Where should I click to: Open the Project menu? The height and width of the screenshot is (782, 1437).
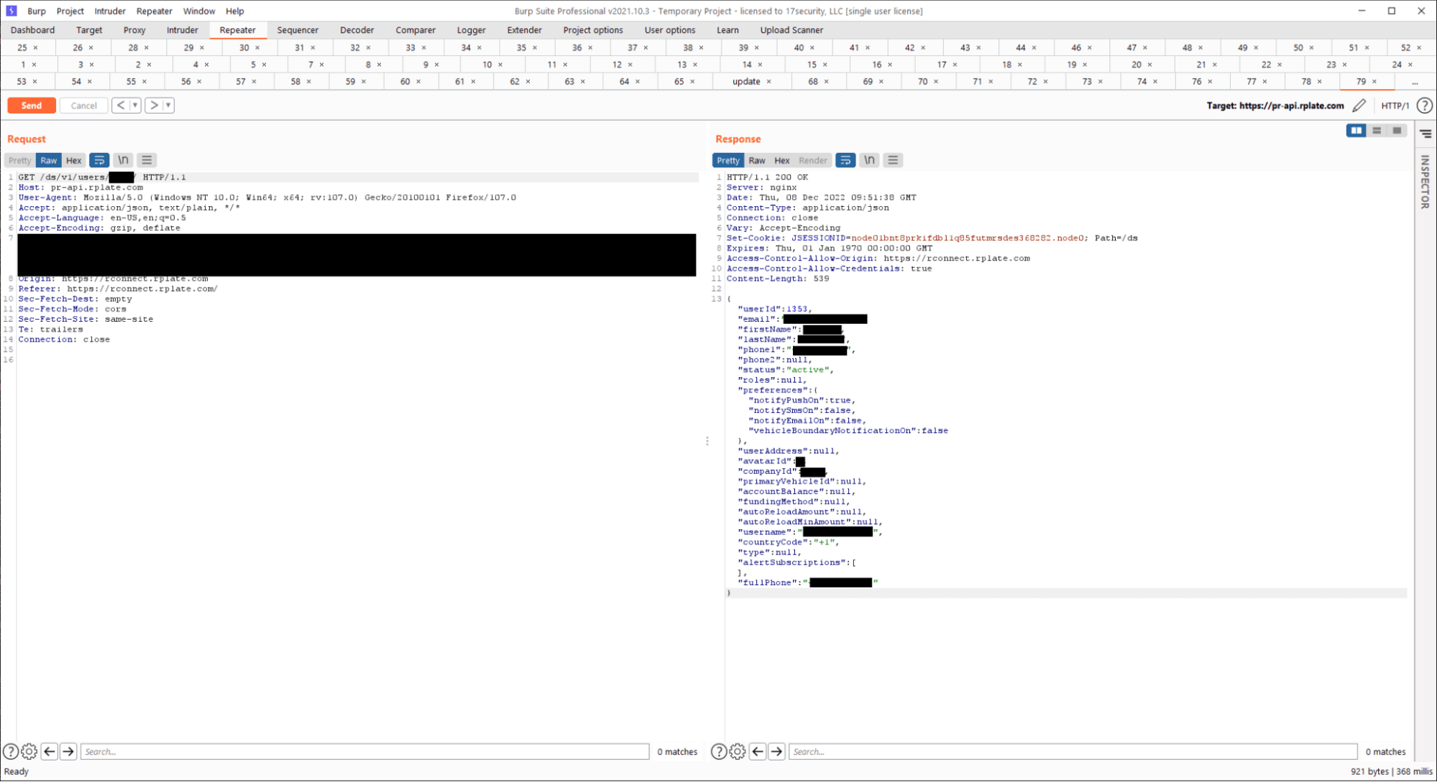pos(70,11)
